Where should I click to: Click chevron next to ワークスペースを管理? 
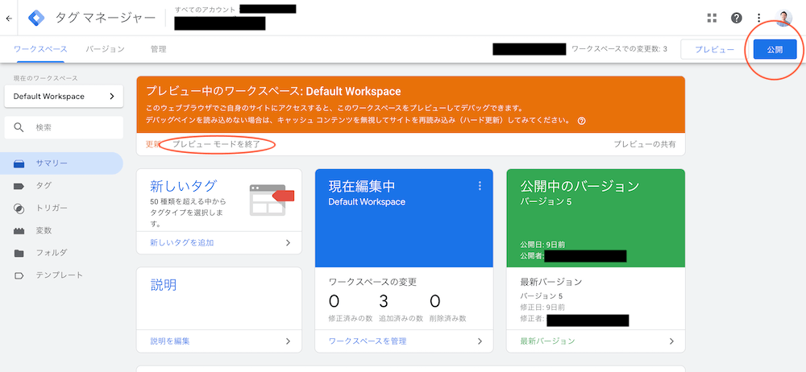tap(480, 341)
